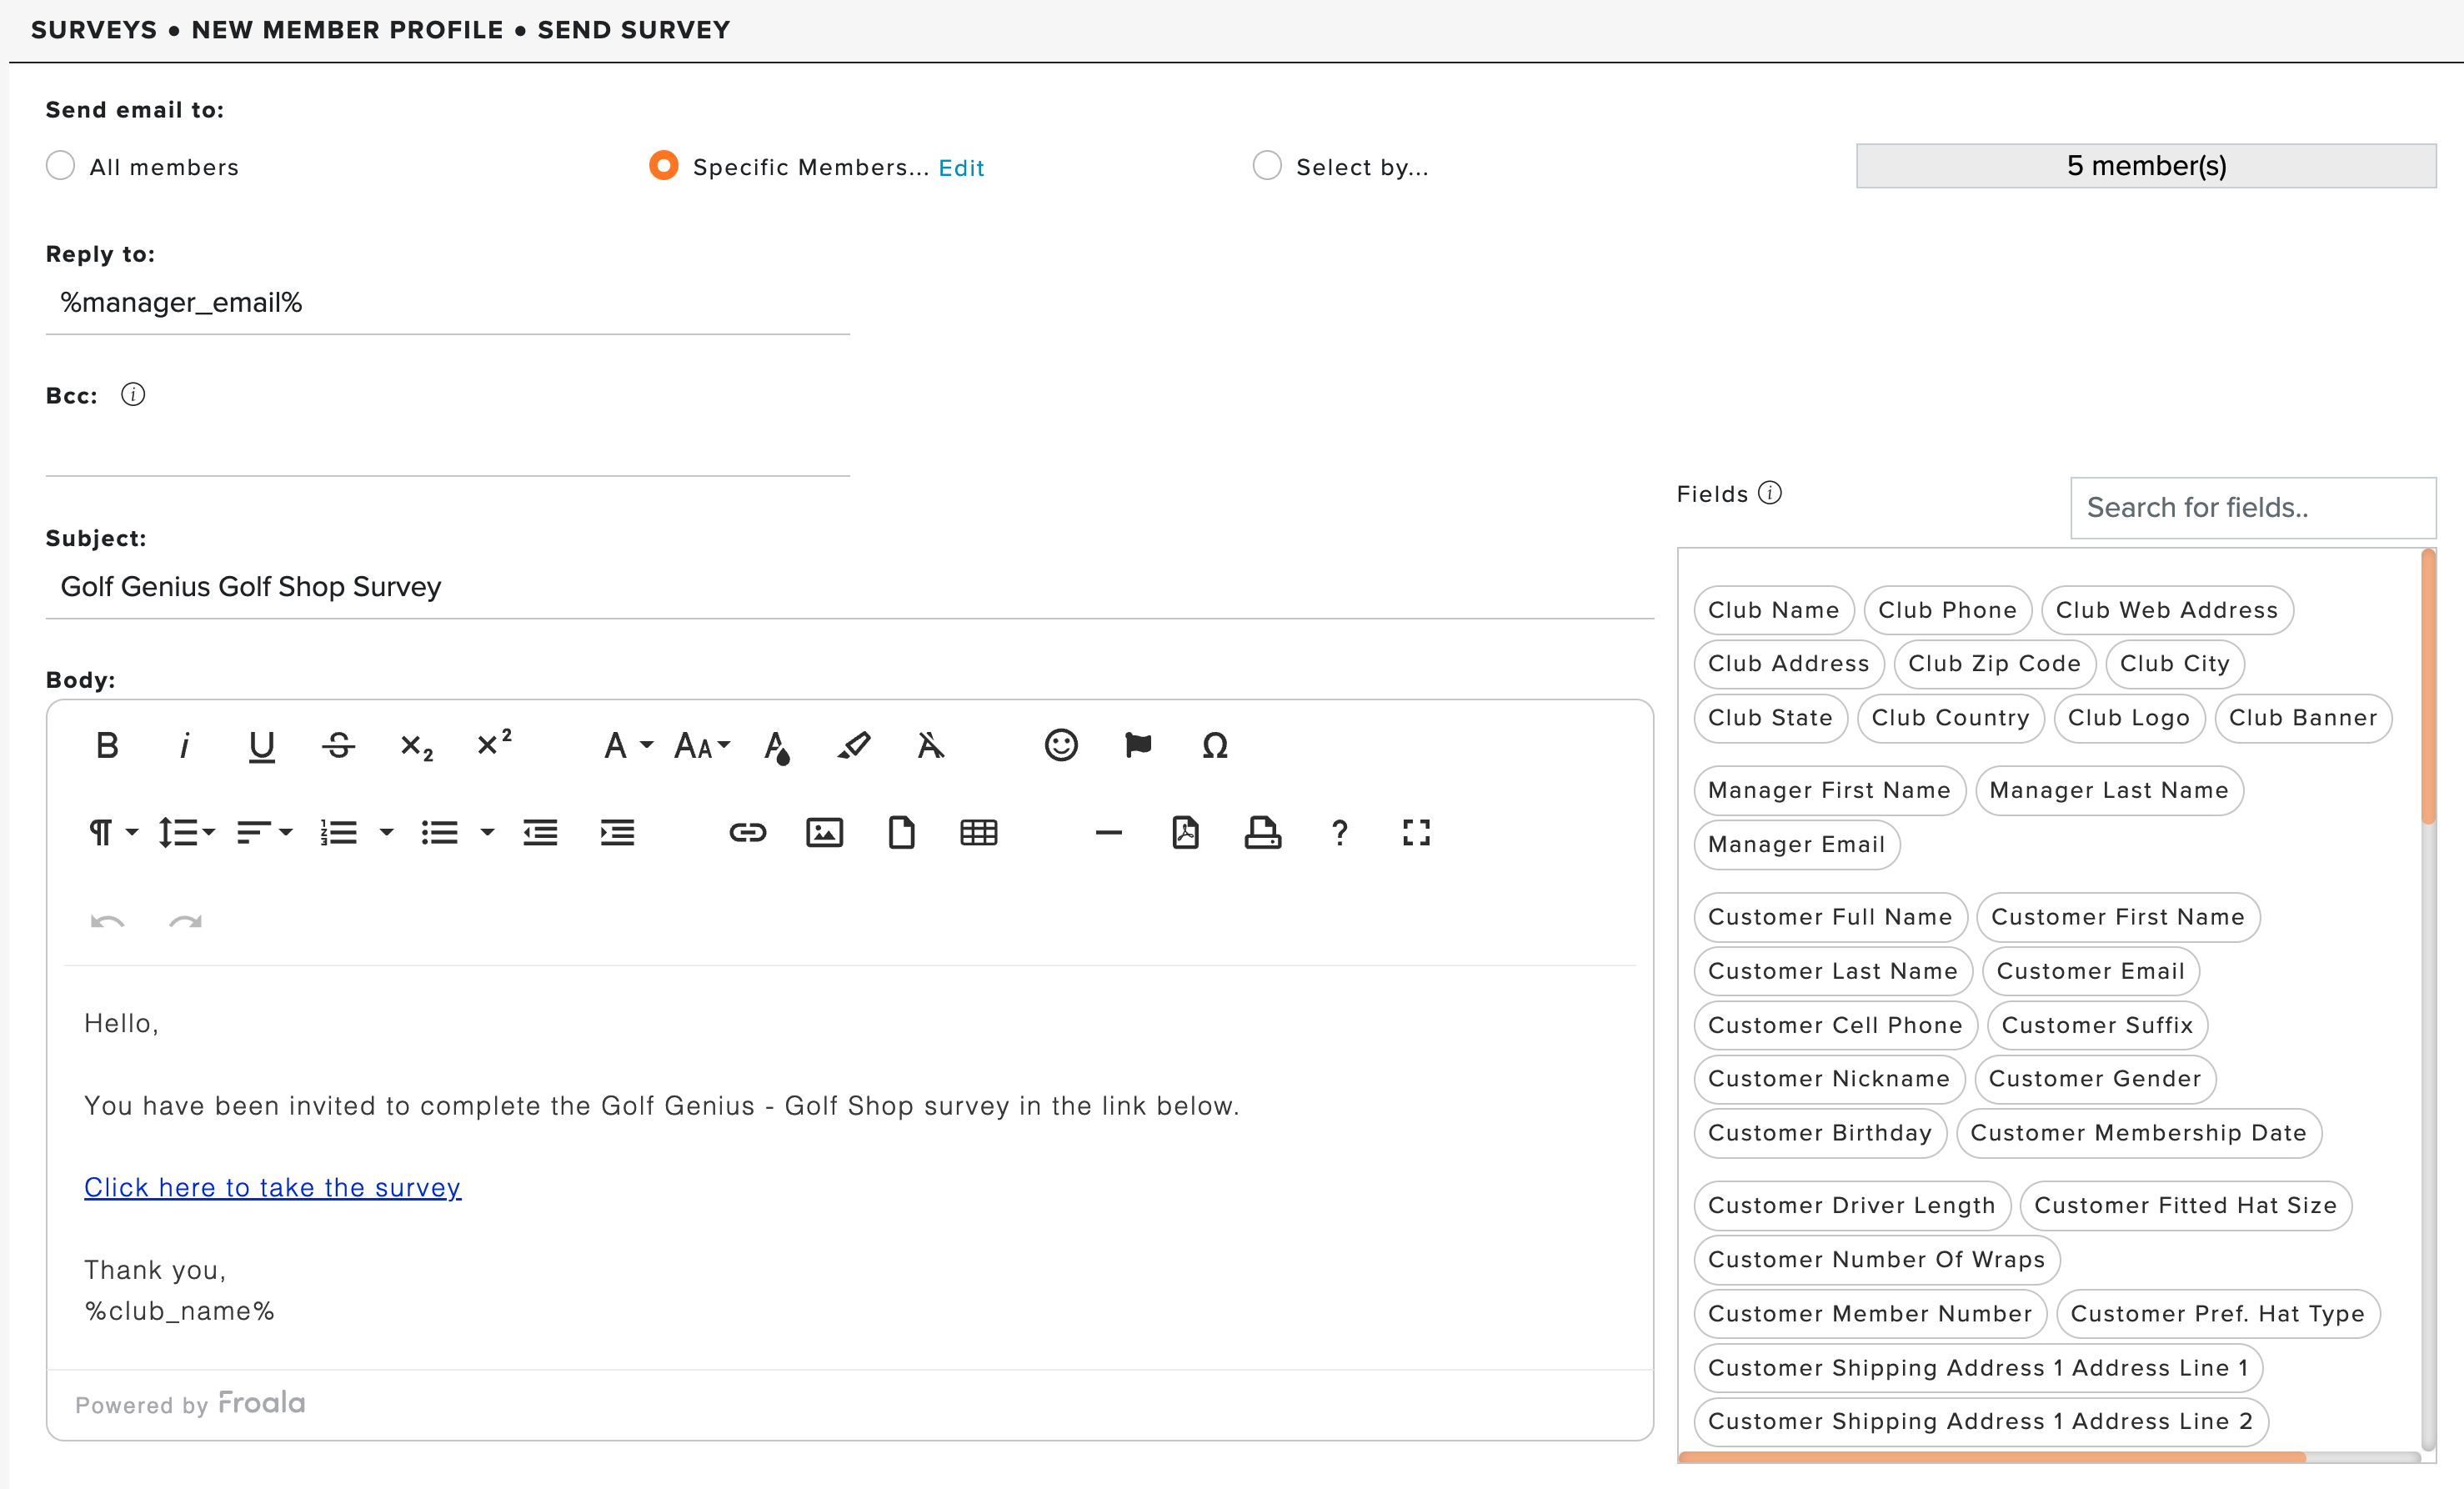
Task: Click the %club_name% text in body
Action: 179,1311
